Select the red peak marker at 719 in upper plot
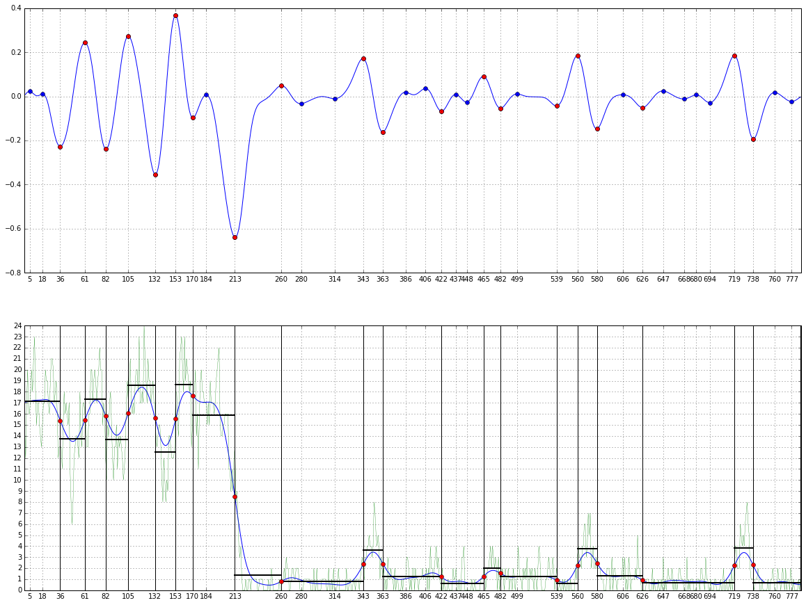 click(x=735, y=56)
